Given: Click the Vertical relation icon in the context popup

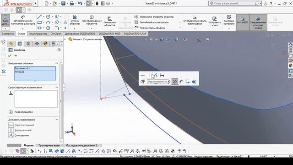Looking at the screenshot, I should click(x=149, y=75).
